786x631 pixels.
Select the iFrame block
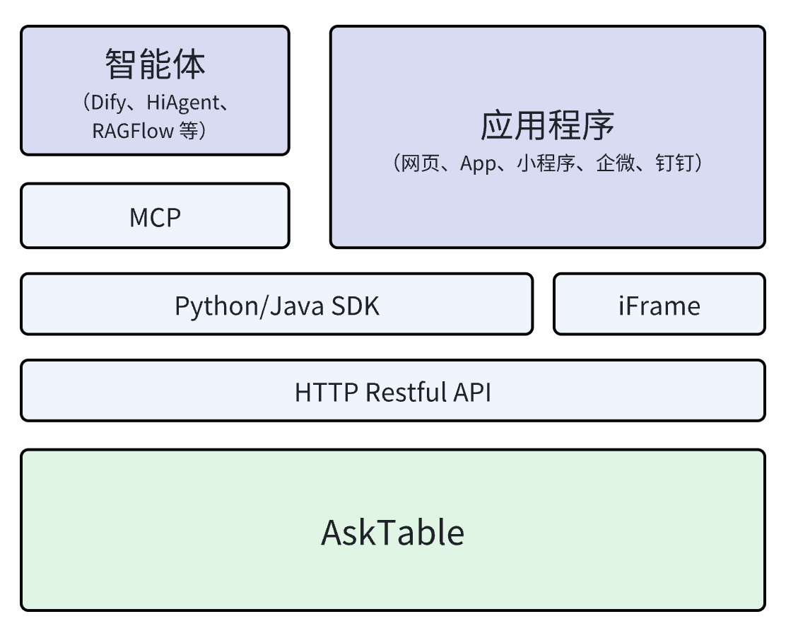point(659,305)
